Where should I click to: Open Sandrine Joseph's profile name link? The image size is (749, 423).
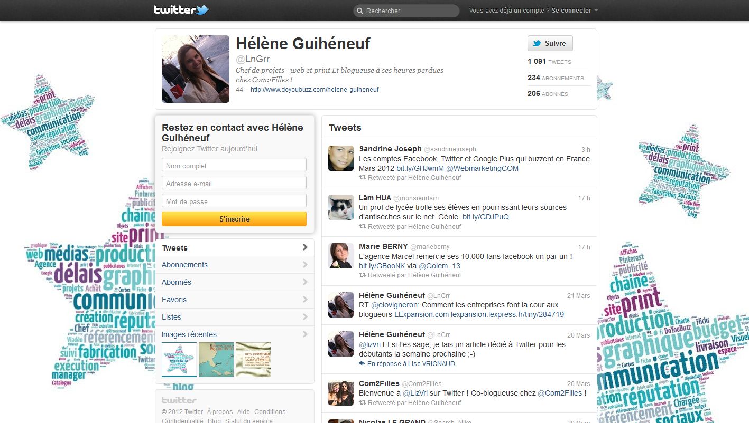(x=390, y=149)
